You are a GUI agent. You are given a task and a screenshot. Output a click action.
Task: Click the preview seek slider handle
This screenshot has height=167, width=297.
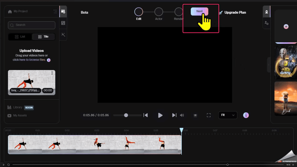click(126, 115)
